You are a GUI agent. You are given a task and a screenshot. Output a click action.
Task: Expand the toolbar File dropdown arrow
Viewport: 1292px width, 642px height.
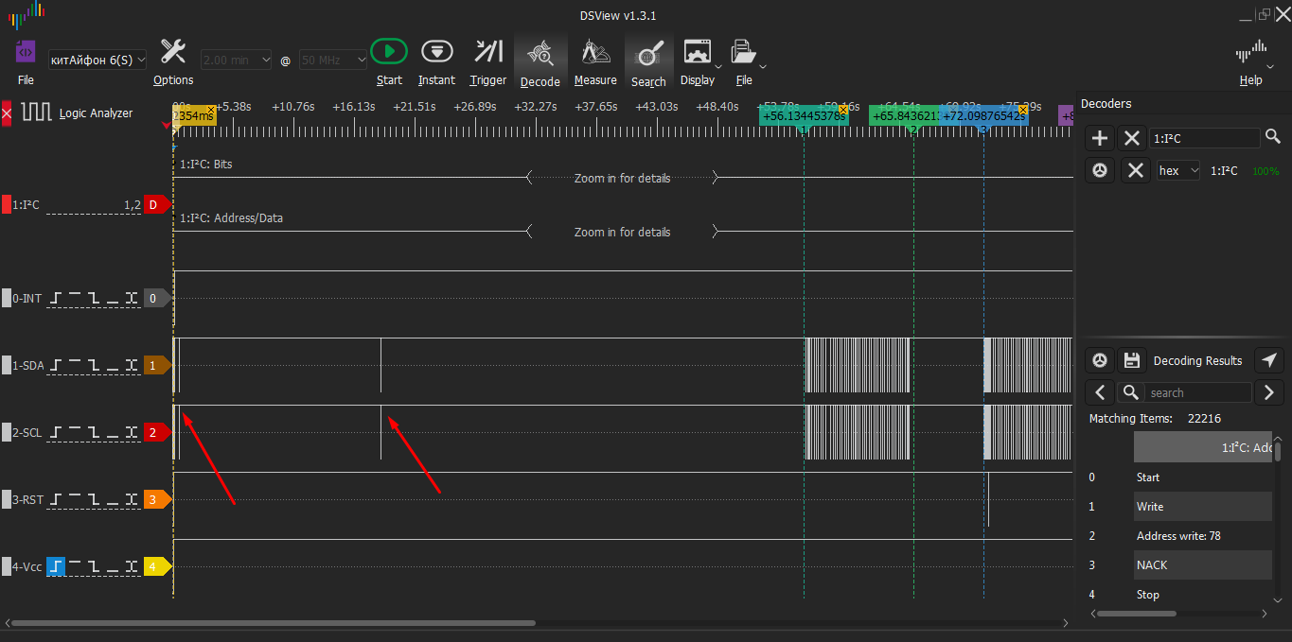[x=763, y=66]
